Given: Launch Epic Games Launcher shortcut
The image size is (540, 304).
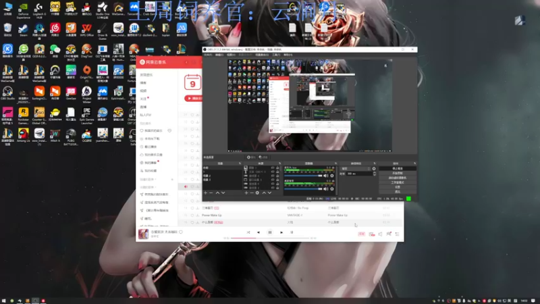Looking at the screenshot, I should pos(86,116).
